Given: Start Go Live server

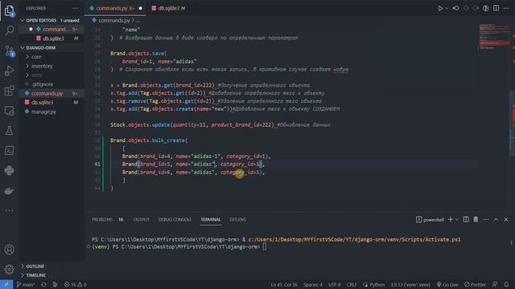Looking at the screenshot, I should (447, 284).
